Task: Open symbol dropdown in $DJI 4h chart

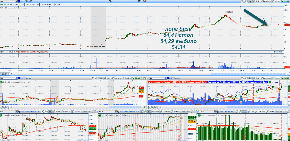Action: (116, 111)
